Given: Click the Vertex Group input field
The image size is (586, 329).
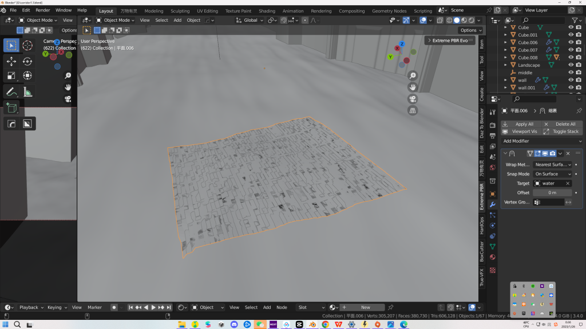Looking at the screenshot, I should [x=549, y=202].
